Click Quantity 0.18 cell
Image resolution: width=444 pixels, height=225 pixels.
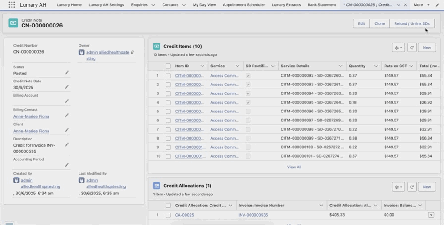353,102
